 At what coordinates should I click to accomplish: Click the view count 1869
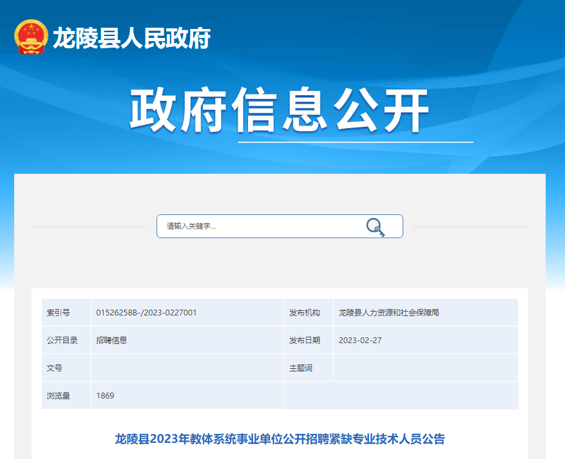[x=105, y=396]
